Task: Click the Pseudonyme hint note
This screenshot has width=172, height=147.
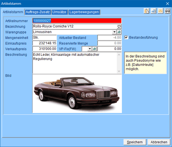Action: [x=145, y=63]
